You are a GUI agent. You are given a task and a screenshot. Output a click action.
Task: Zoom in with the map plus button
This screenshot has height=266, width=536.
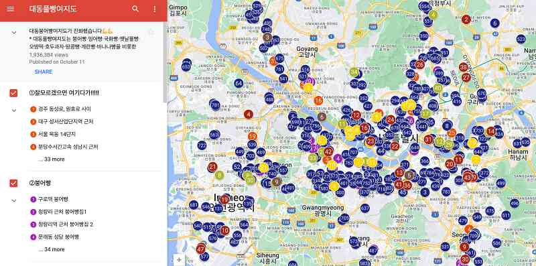coord(179,259)
